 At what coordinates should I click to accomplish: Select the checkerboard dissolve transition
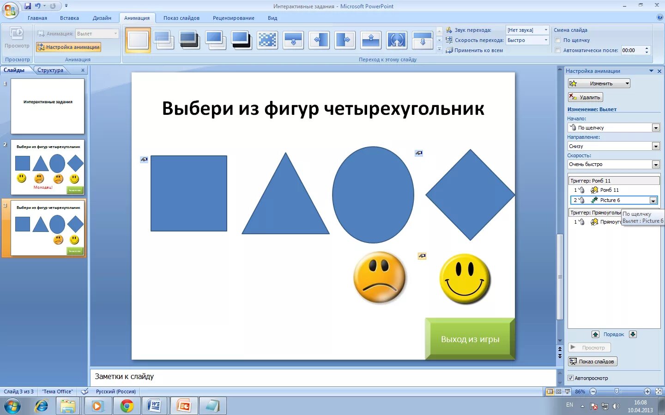pos(267,41)
